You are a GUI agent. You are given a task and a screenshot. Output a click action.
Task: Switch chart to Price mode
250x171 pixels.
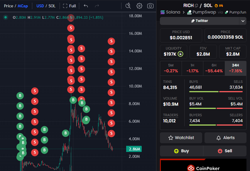[x=9, y=6]
